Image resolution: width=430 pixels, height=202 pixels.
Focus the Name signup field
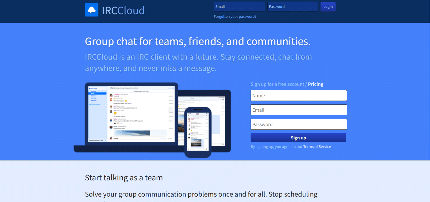[299, 95]
